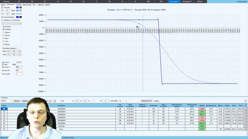
Task: Remove the fifth portfolio row via its X
Action: pos(245,120)
